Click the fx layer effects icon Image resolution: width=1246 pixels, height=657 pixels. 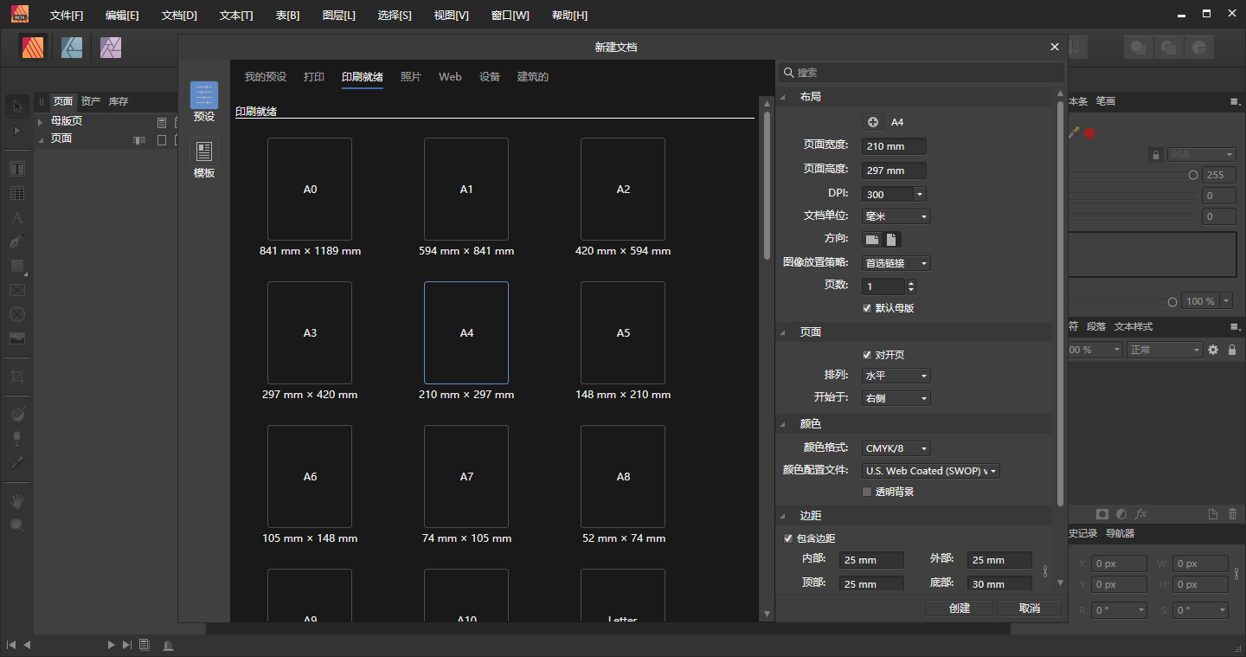(1141, 514)
